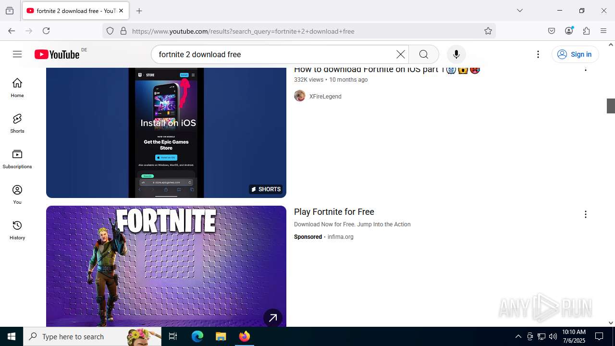Open the Fortnite ad thumbnail
Viewport: 615px width, 346px height.
point(166,266)
